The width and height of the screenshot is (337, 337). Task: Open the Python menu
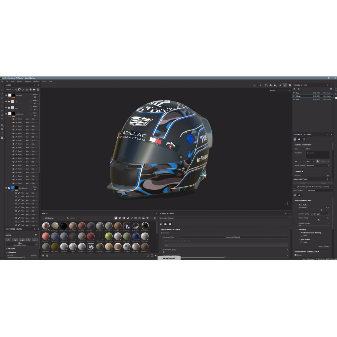(44, 81)
